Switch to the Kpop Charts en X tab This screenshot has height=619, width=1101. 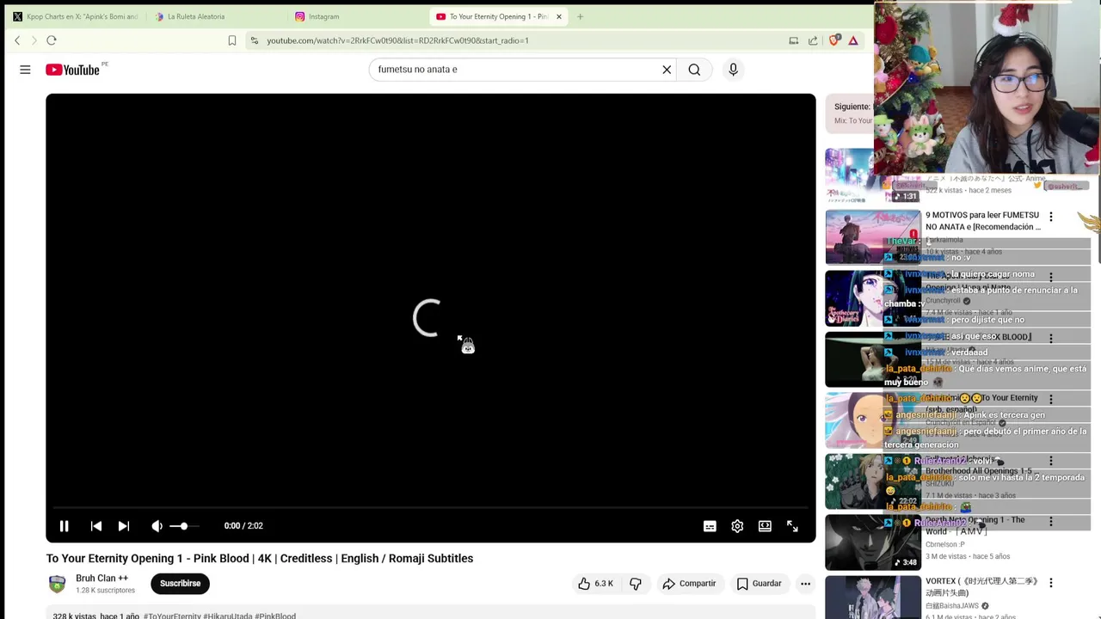click(75, 16)
